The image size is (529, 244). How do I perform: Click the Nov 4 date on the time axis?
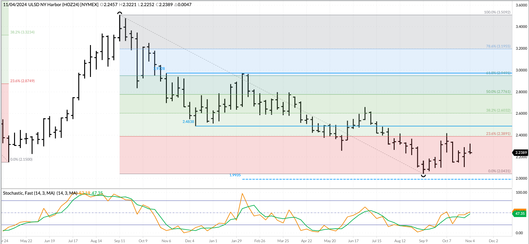(470, 241)
